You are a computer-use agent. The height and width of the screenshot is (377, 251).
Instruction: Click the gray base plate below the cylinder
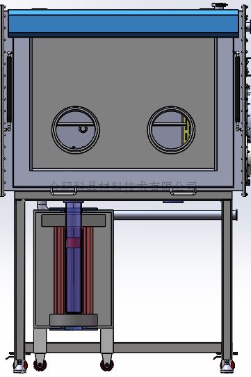pyautogui.click(x=74, y=320)
